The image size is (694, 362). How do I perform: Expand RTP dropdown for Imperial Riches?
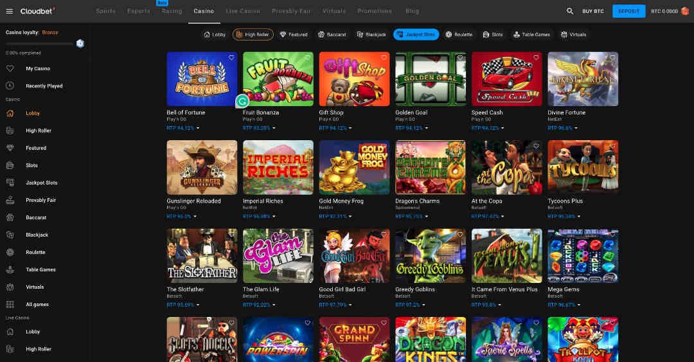(x=274, y=217)
